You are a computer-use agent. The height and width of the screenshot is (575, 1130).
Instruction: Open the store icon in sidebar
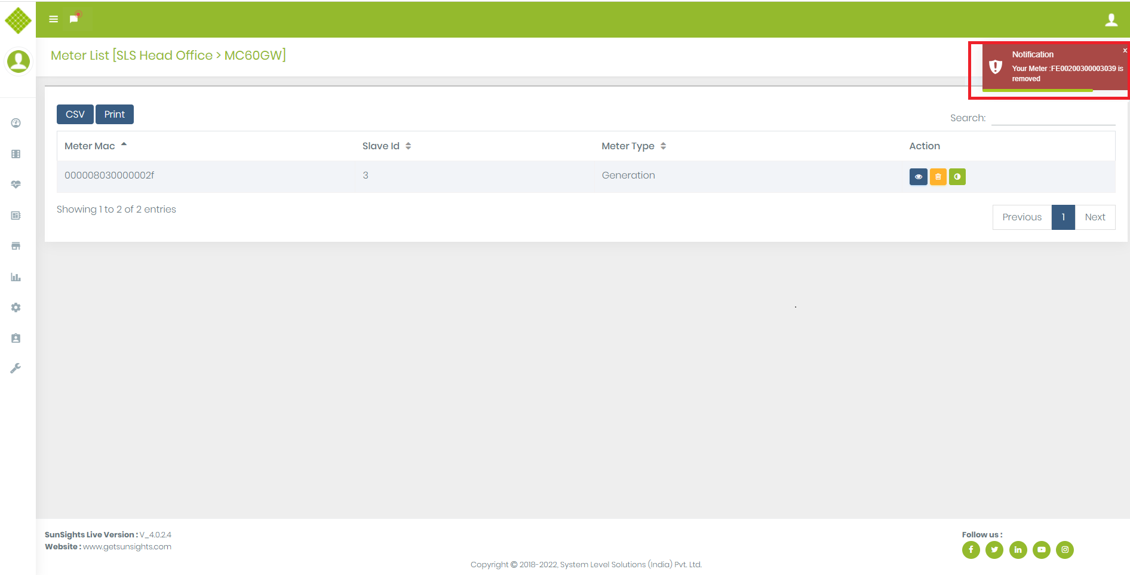coord(16,246)
